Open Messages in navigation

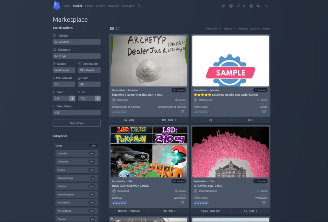[x=128, y=6]
